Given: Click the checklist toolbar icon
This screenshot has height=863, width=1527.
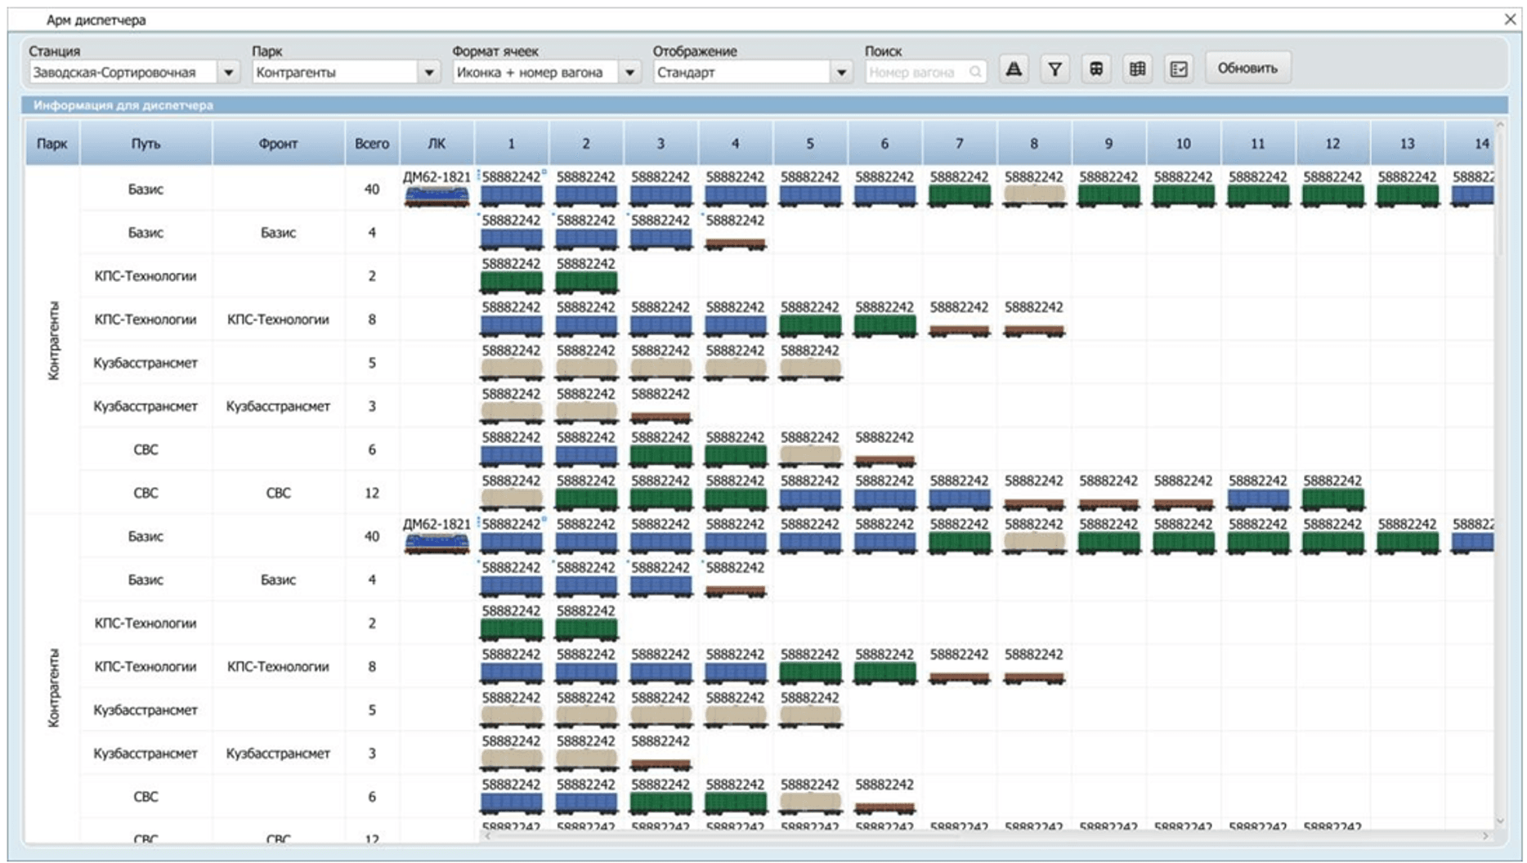Looking at the screenshot, I should click(x=1179, y=69).
